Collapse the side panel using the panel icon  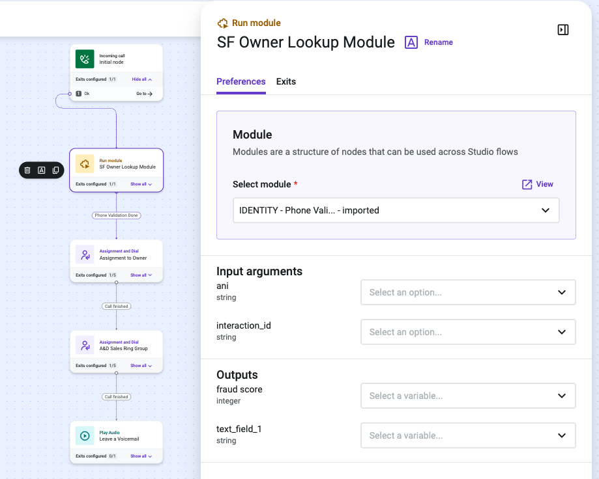563,30
